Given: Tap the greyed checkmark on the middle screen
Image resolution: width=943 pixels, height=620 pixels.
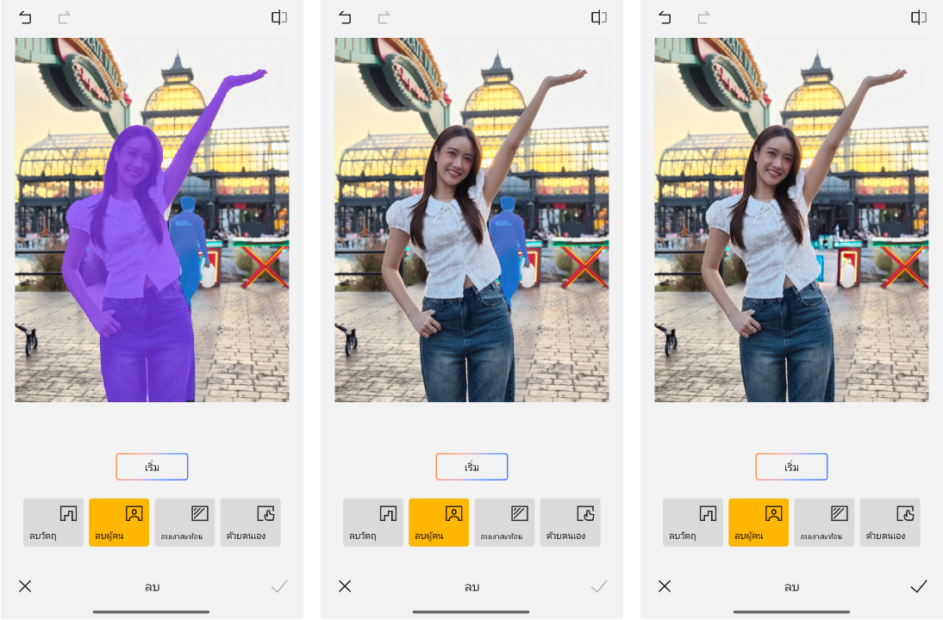Looking at the screenshot, I should click(599, 586).
